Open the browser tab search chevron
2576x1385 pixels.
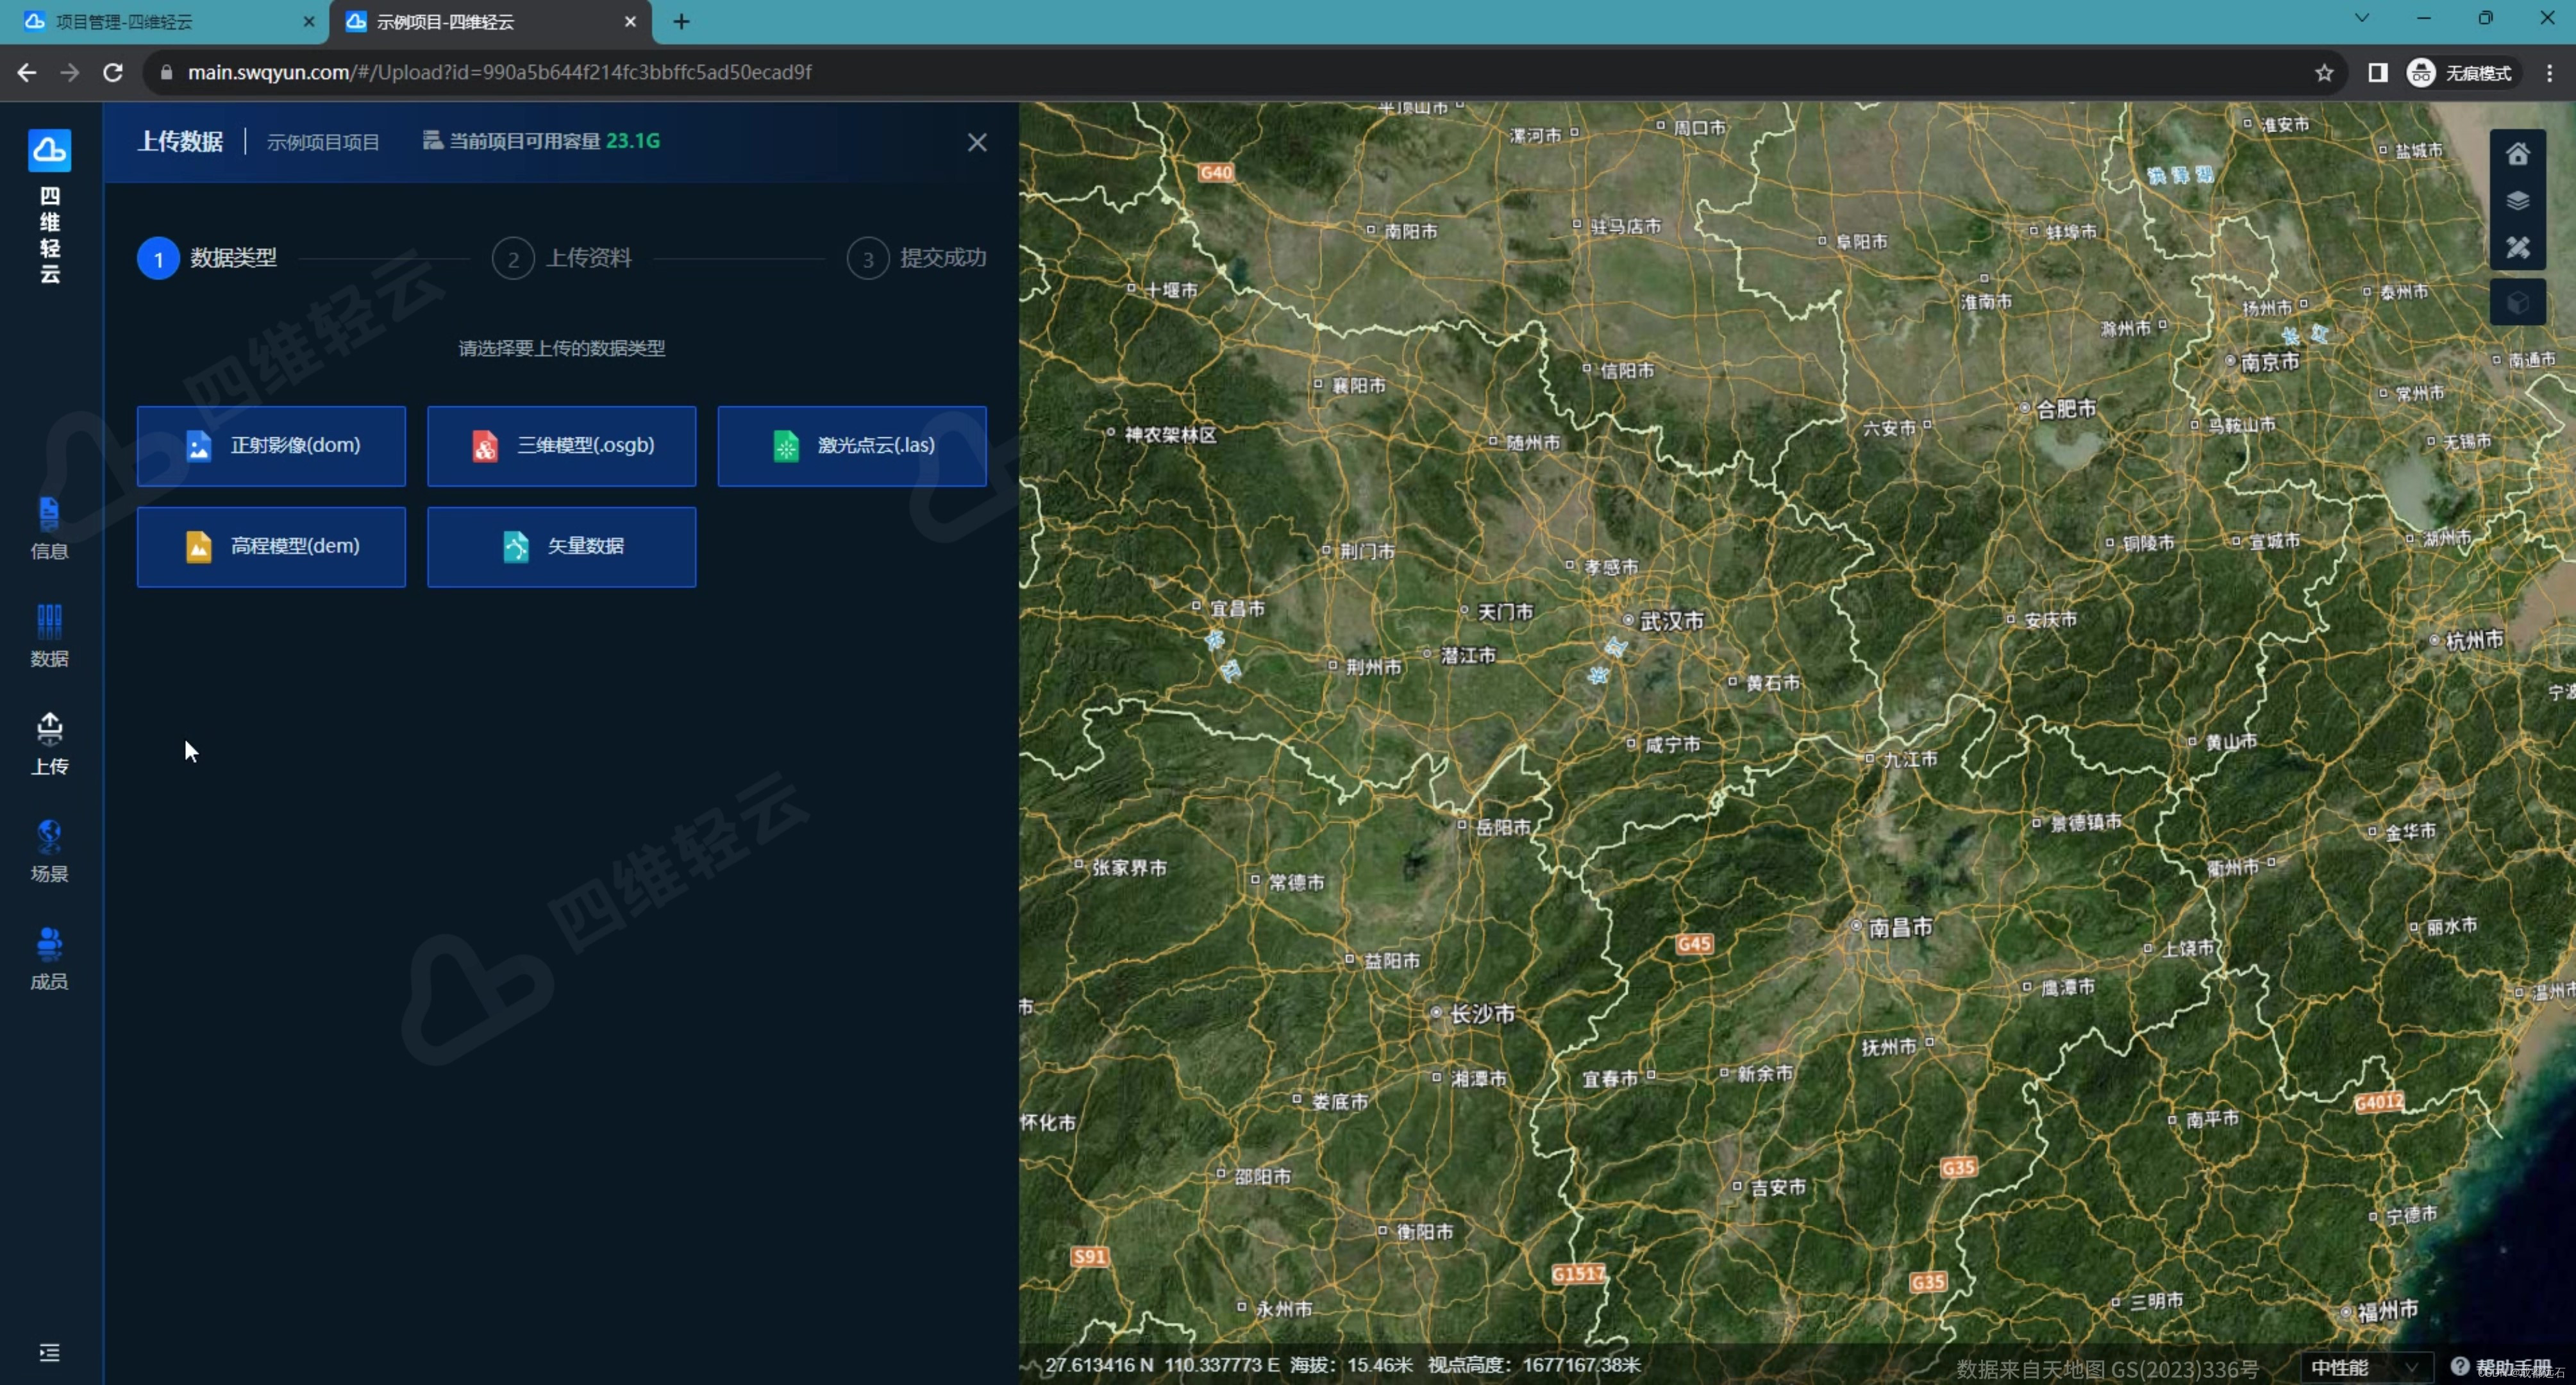point(2362,18)
